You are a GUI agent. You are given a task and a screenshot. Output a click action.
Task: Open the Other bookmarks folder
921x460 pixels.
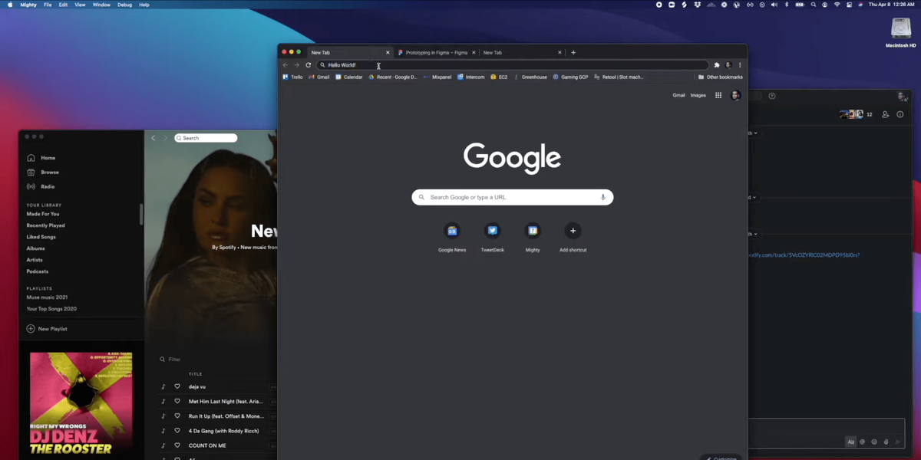pos(720,77)
